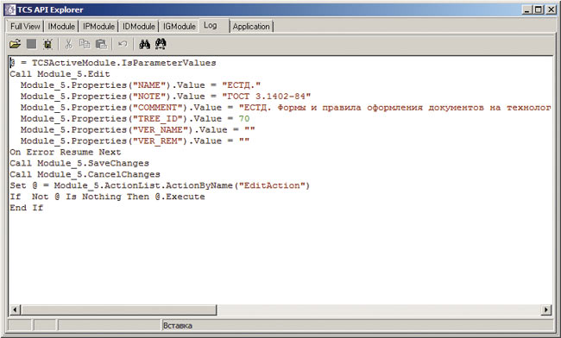Minimize the TCS API Explorer window
The height and width of the screenshot is (338, 561).
point(526,9)
